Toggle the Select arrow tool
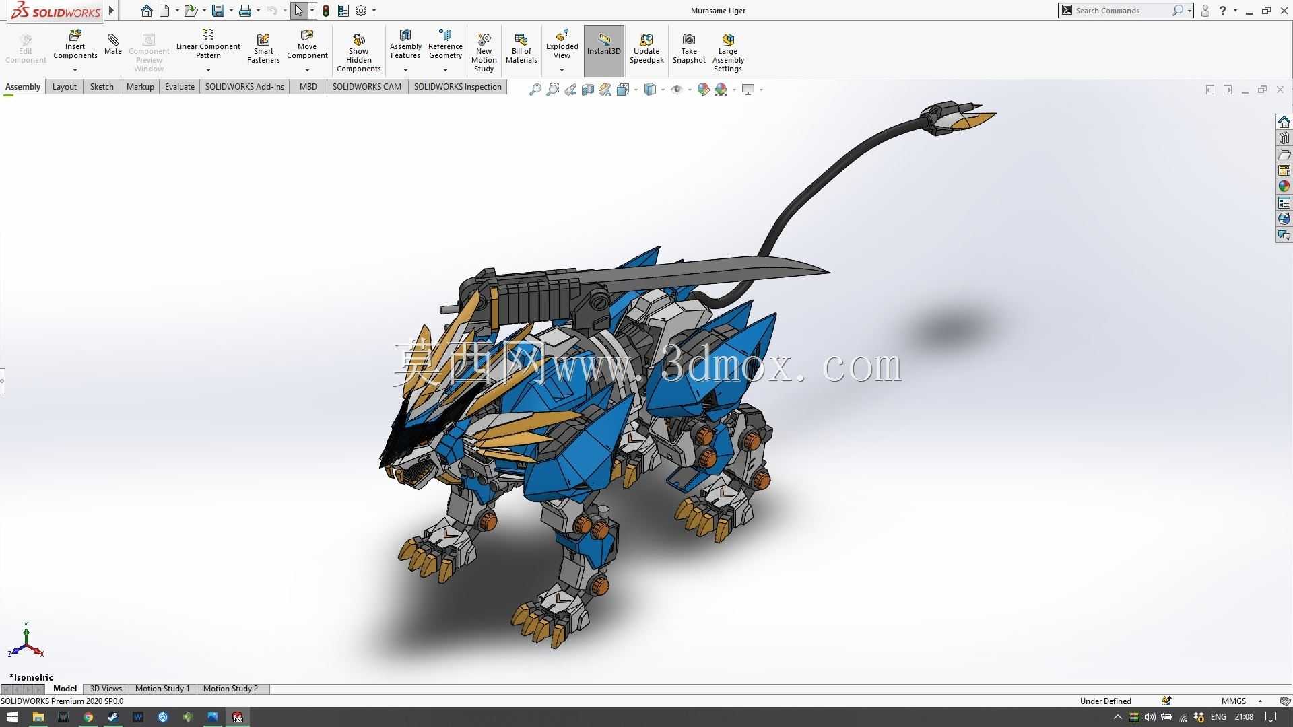 (299, 11)
